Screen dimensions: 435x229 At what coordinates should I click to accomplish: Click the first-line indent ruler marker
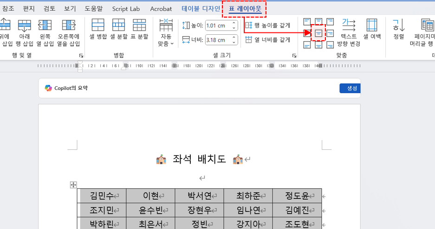[x=80, y=63]
